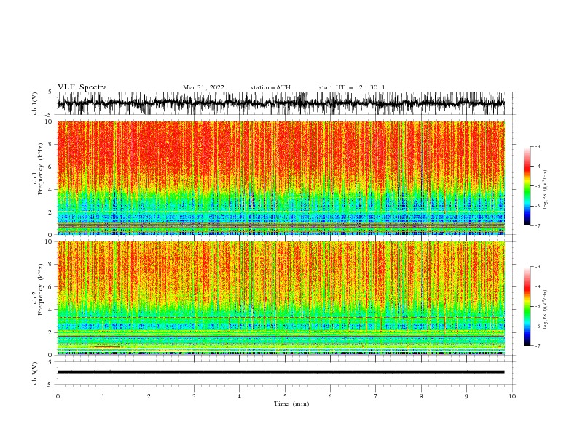This screenshot has height=445, width=577.
Task: Click the "station=ATH" label
Action: click(x=270, y=87)
